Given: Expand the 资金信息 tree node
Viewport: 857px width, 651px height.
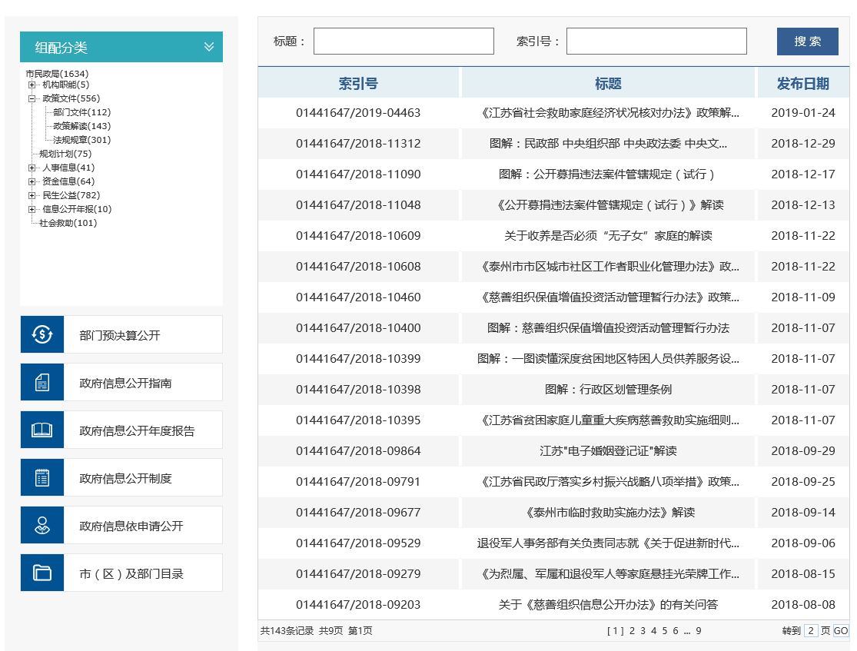Looking at the screenshot, I should tap(31, 181).
